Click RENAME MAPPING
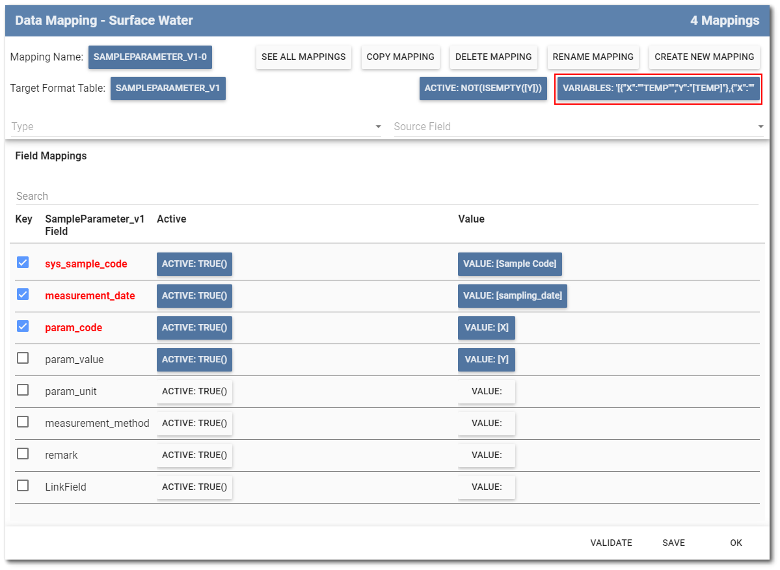 pyautogui.click(x=593, y=57)
